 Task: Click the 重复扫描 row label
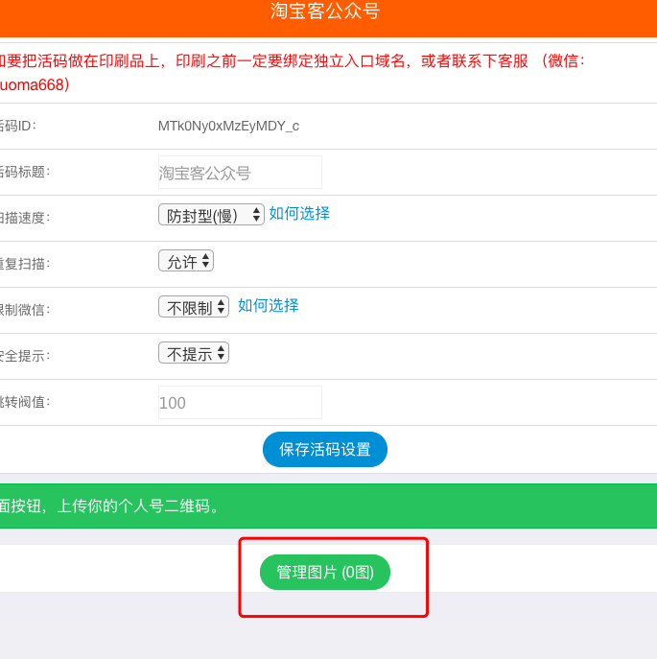tap(25, 264)
